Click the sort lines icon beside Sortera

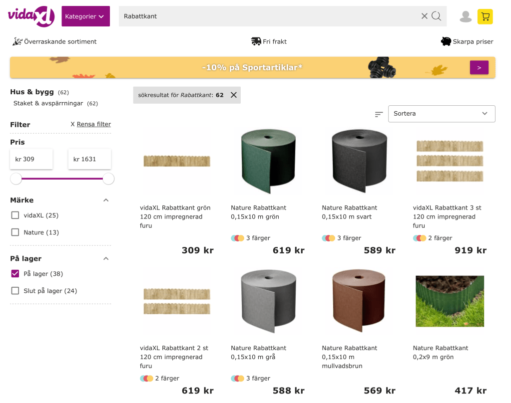[379, 114]
